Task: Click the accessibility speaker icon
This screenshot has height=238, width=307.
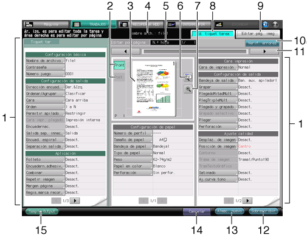Action: (265, 24)
